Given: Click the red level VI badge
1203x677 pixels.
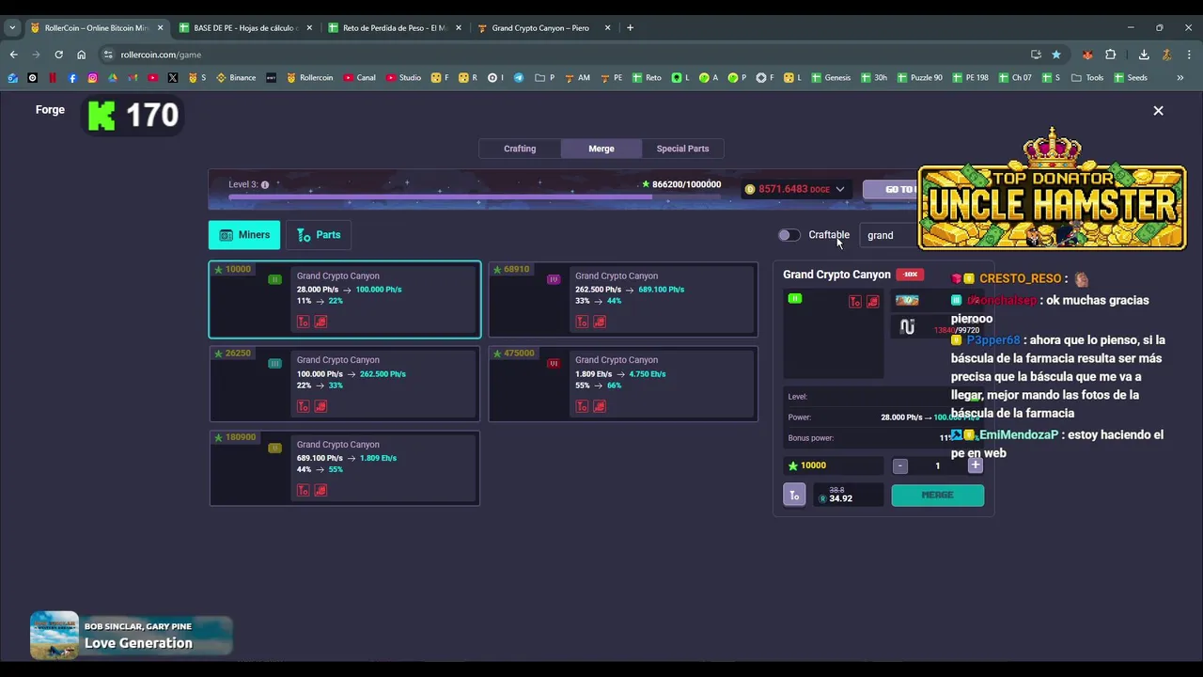Looking at the screenshot, I should pos(553,363).
